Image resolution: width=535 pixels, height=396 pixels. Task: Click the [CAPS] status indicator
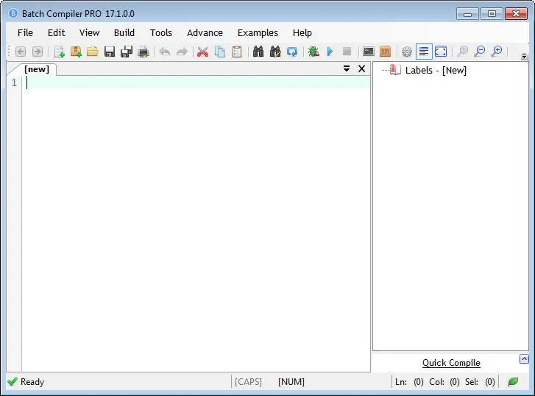tap(248, 382)
